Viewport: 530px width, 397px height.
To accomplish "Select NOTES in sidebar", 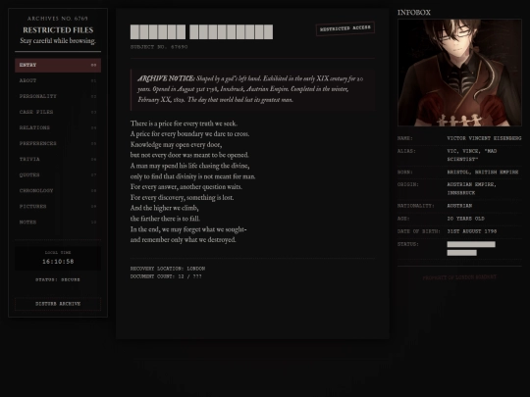I will 58,223.
